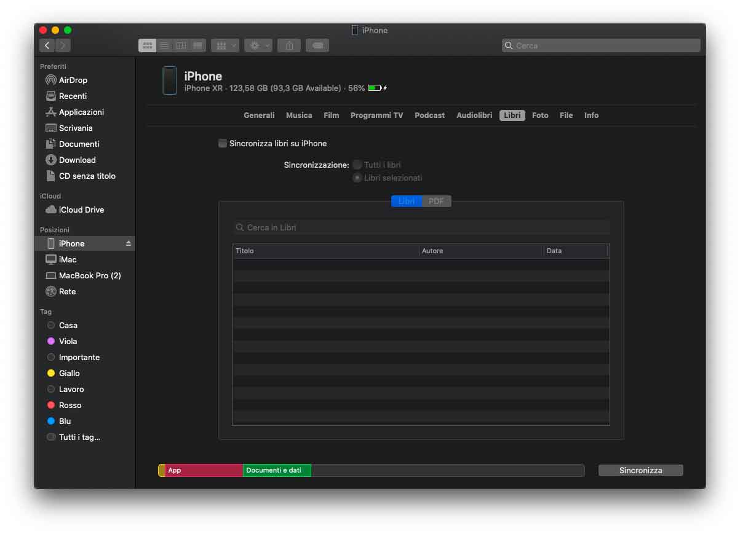Click the edit tags toolbar button

317,45
